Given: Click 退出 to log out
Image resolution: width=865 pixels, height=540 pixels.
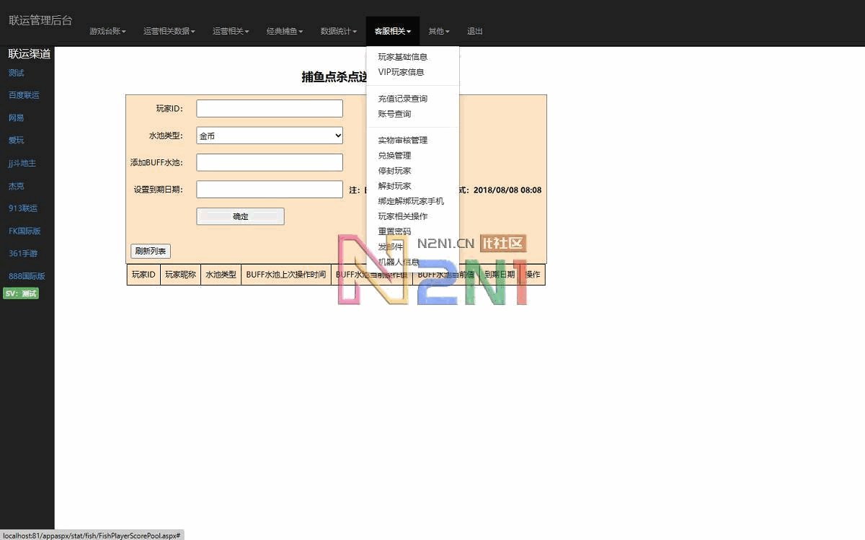Looking at the screenshot, I should [x=474, y=31].
